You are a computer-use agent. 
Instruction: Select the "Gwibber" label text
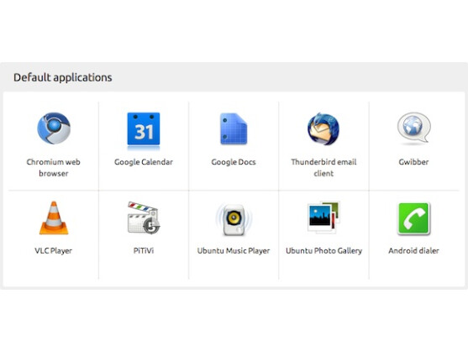413,162
